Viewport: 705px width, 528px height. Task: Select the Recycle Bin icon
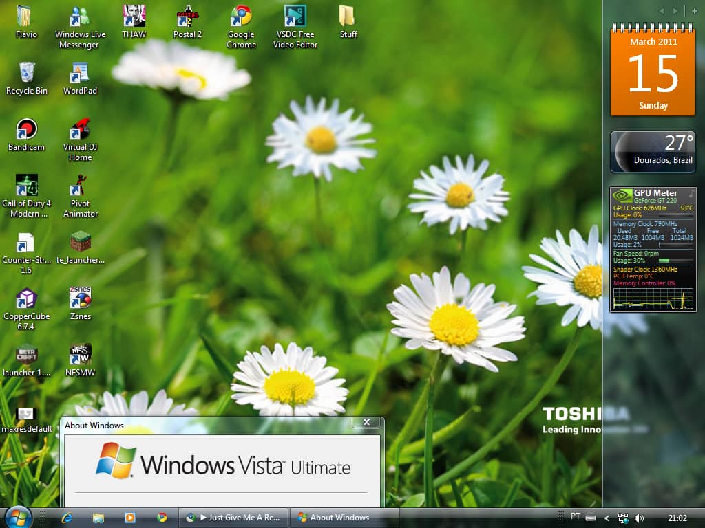point(27,78)
